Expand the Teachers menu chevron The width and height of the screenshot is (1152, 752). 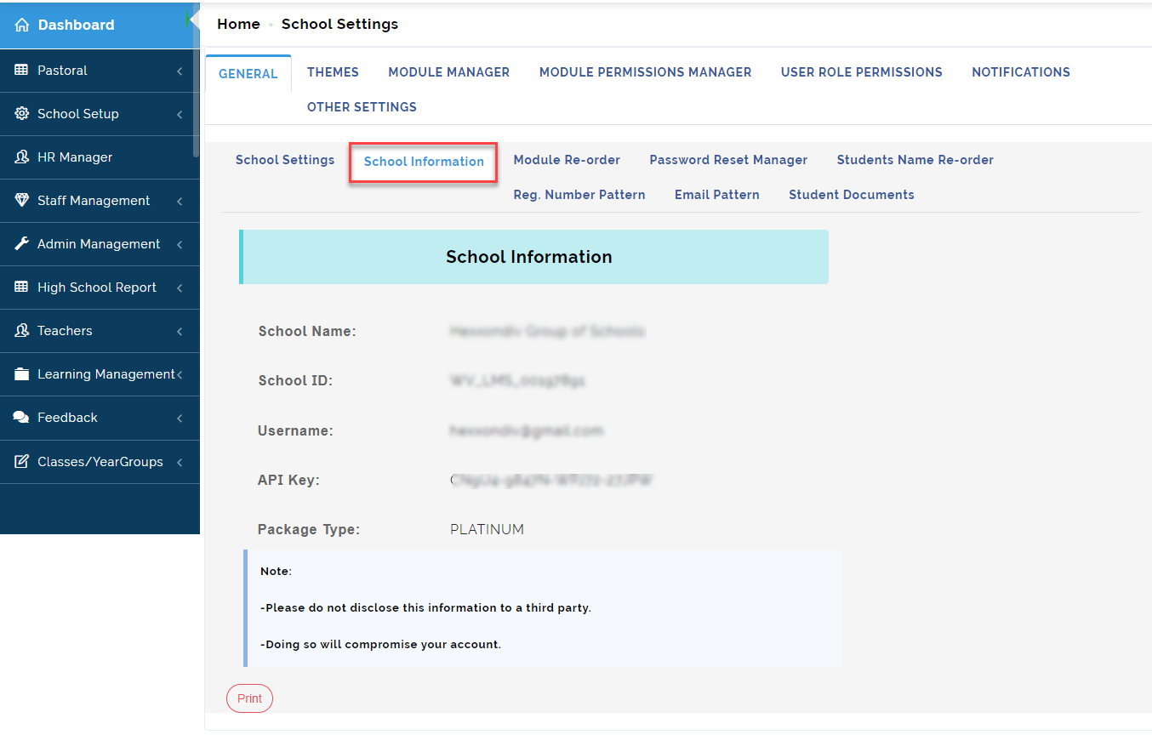[180, 332]
